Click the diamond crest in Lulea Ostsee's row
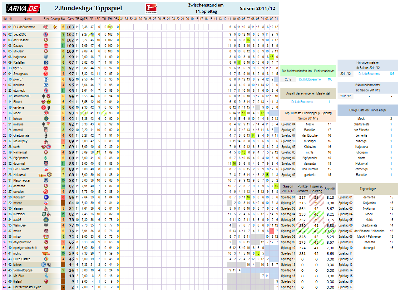This screenshot has width=400, height=292. point(46,259)
